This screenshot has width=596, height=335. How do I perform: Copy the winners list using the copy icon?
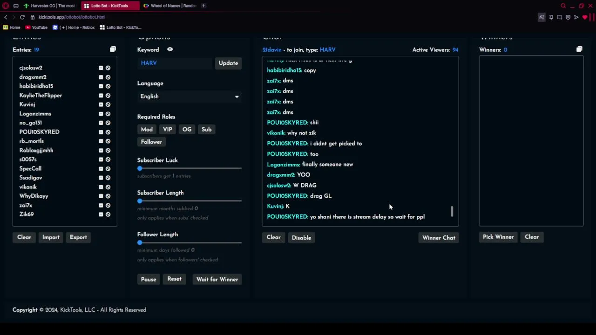(579, 49)
